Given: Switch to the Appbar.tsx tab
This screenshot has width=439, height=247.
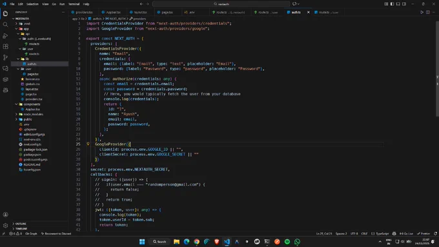Looking at the screenshot, I should 113,12.
